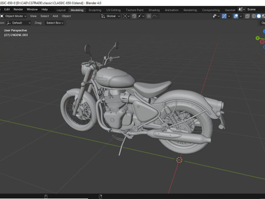Open the Render menu
The height and width of the screenshot is (199, 265).
18,9
